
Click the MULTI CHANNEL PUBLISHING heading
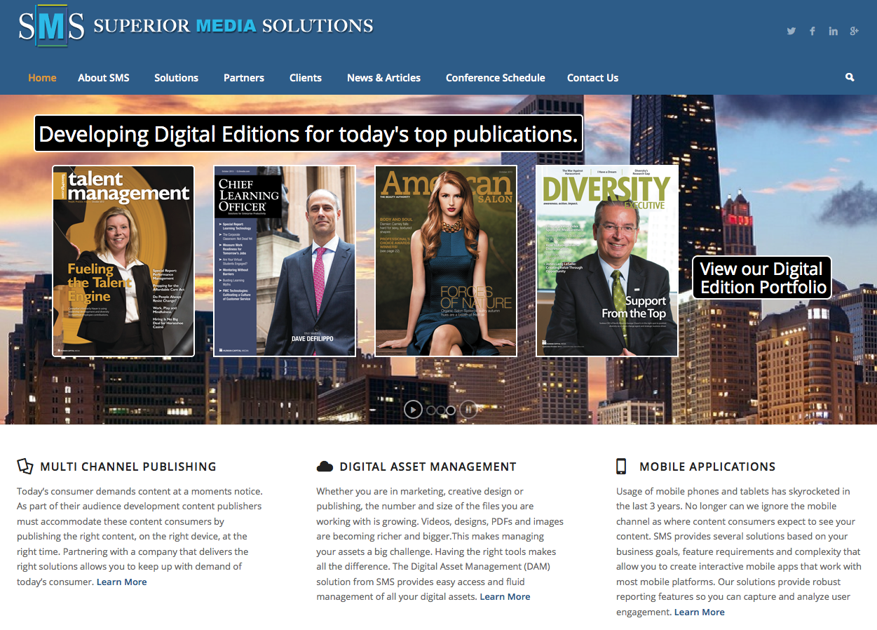128,467
